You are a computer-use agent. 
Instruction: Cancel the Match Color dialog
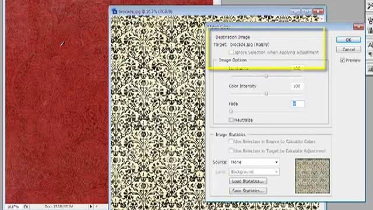coord(349,50)
